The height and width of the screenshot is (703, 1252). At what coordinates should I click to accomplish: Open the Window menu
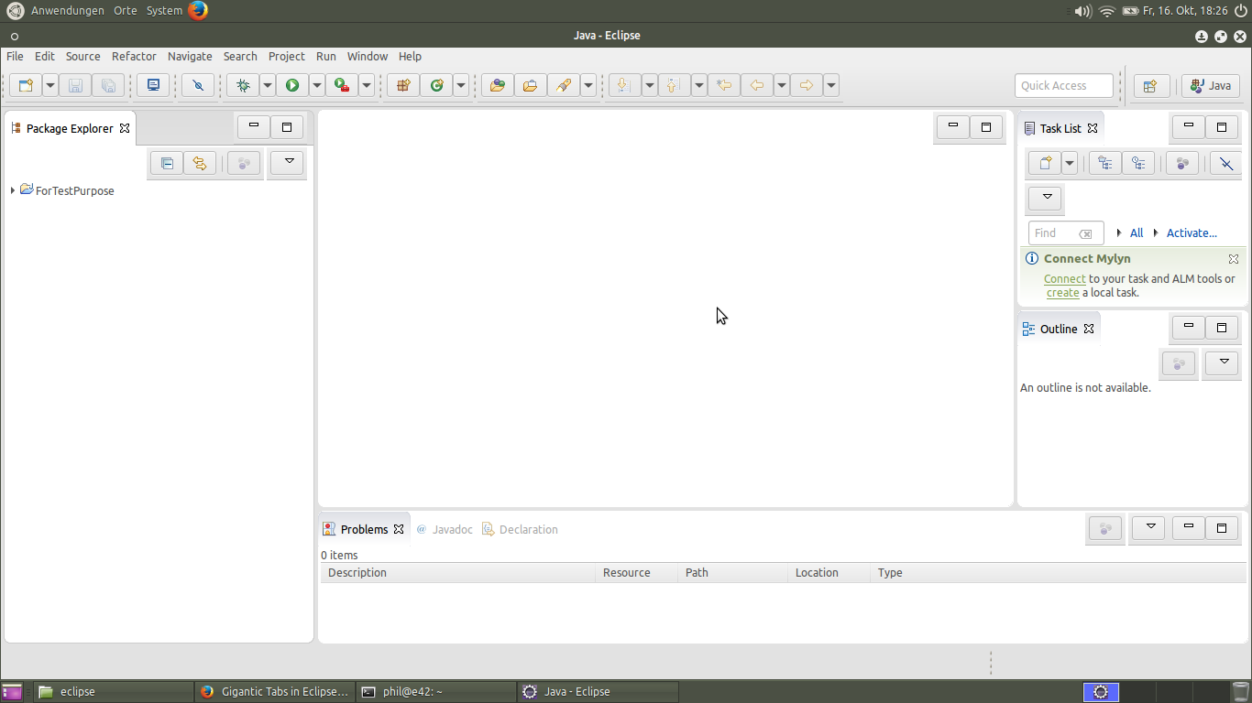(x=367, y=56)
